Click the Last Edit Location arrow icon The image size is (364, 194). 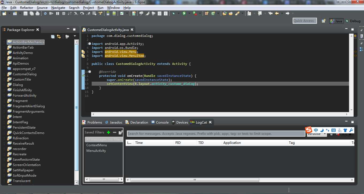pos(270,13)
